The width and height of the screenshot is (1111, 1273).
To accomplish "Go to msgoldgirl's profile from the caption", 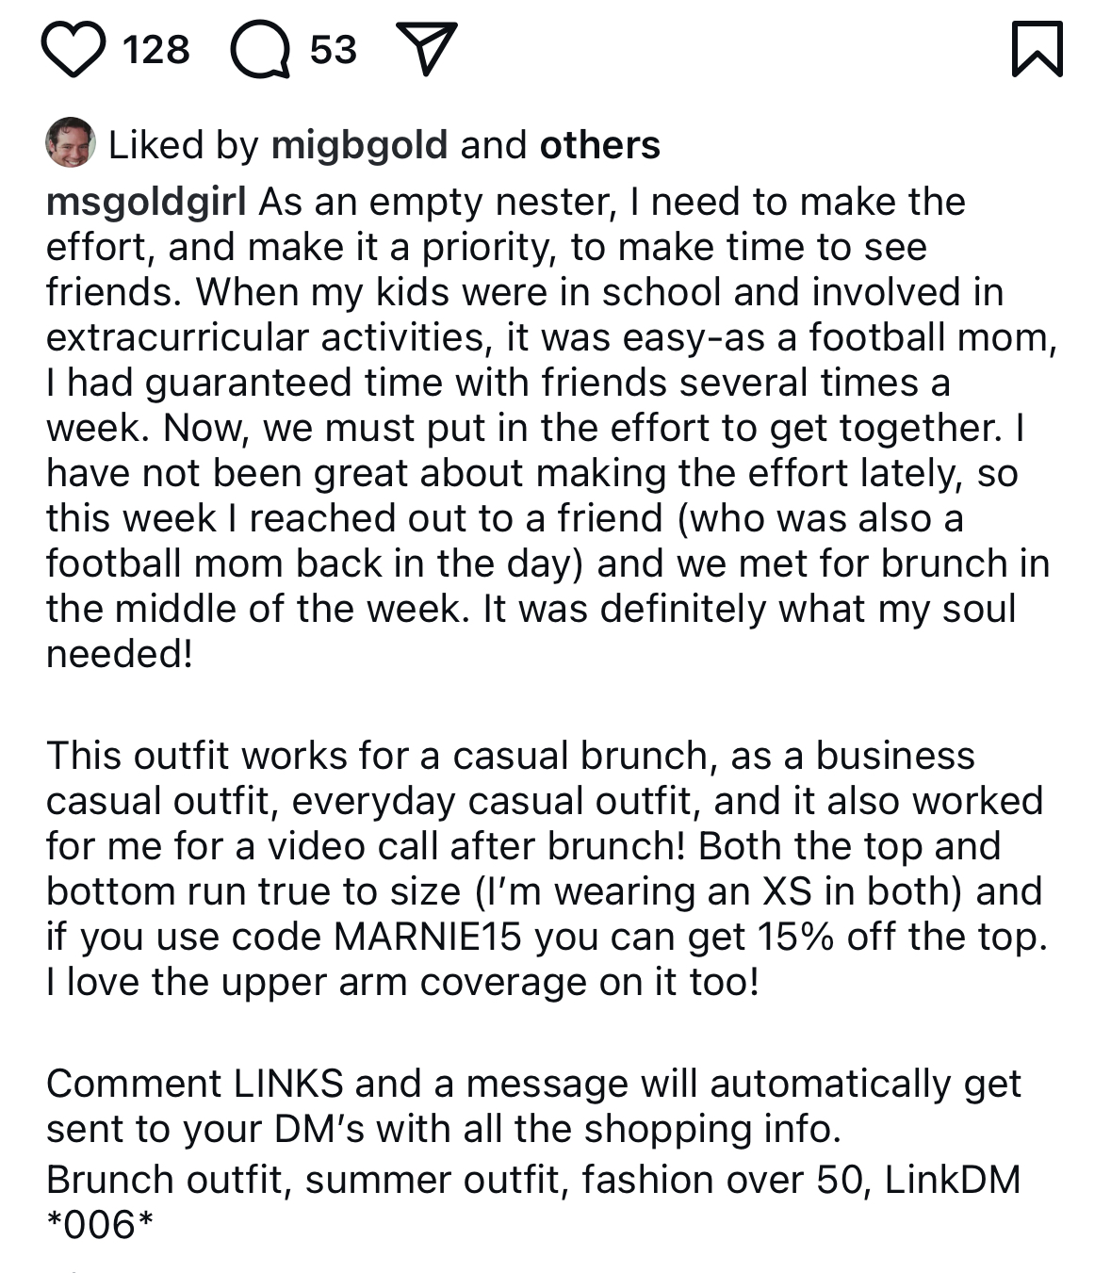I will tap(146, 202).
